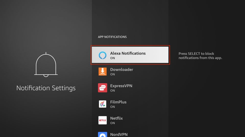Select the Netflix label
The width and height of the screenshot is (245, 137).
116,118
